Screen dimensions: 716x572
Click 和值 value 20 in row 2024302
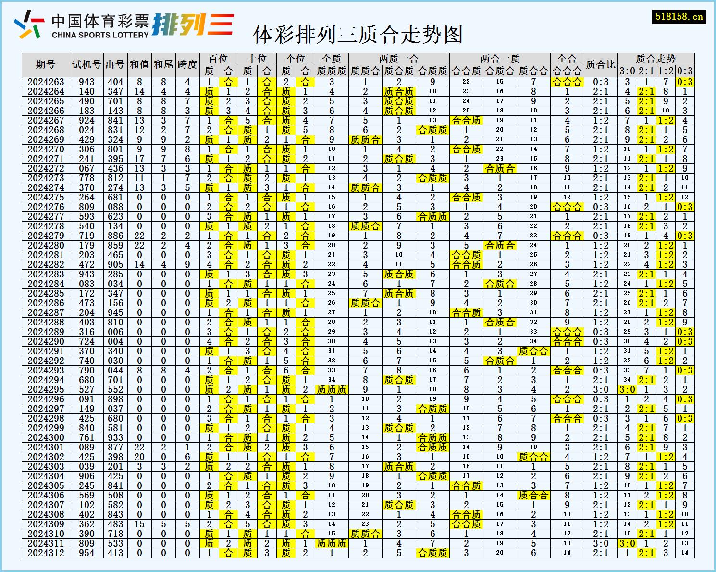(139, 457)
